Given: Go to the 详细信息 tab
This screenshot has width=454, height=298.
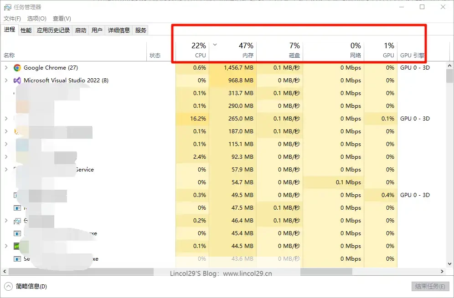Looking at the screenshot, I should tap(119, 30).
